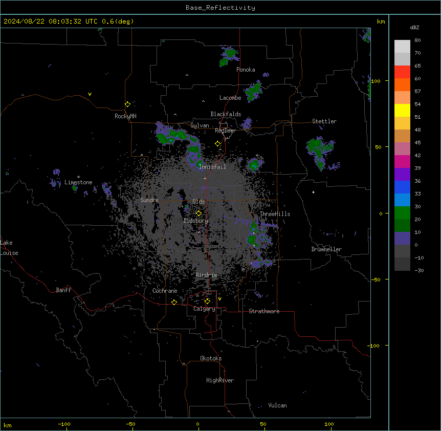Click the Blackfalds label
Image resolution: width=441 pixels, height=431 pixels.
(226, 114)
